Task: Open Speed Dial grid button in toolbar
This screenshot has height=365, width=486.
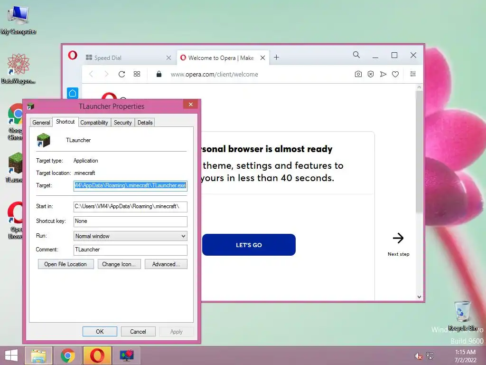Action: tap(137, 74)
